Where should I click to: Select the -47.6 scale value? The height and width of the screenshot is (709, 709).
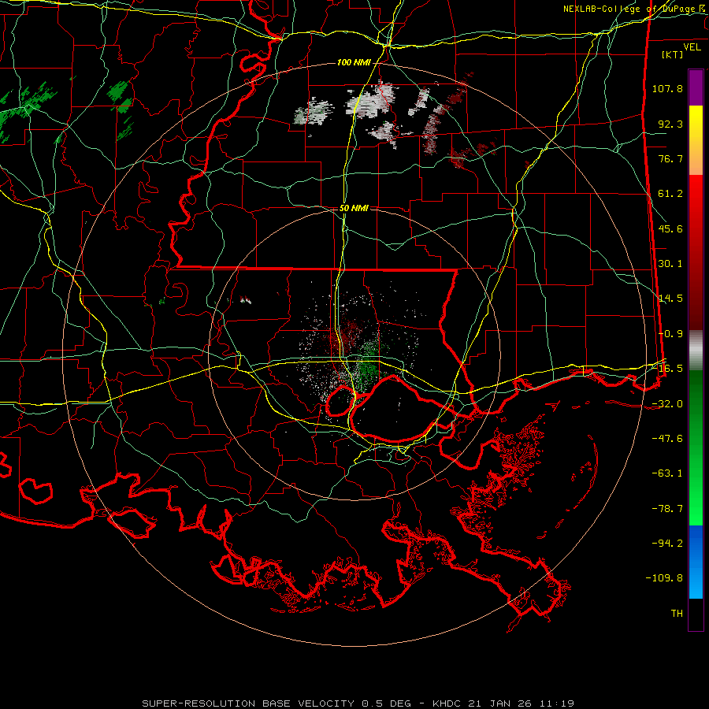[667, 439]
